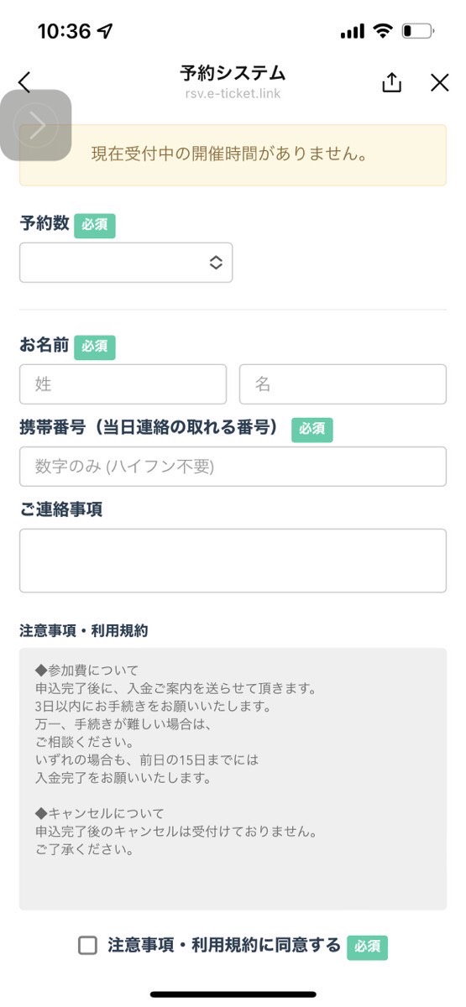Check 注意事項・利用規約に同意する checkbox
This screenshot has width=466, height=1007.
(x=87, y=946)
